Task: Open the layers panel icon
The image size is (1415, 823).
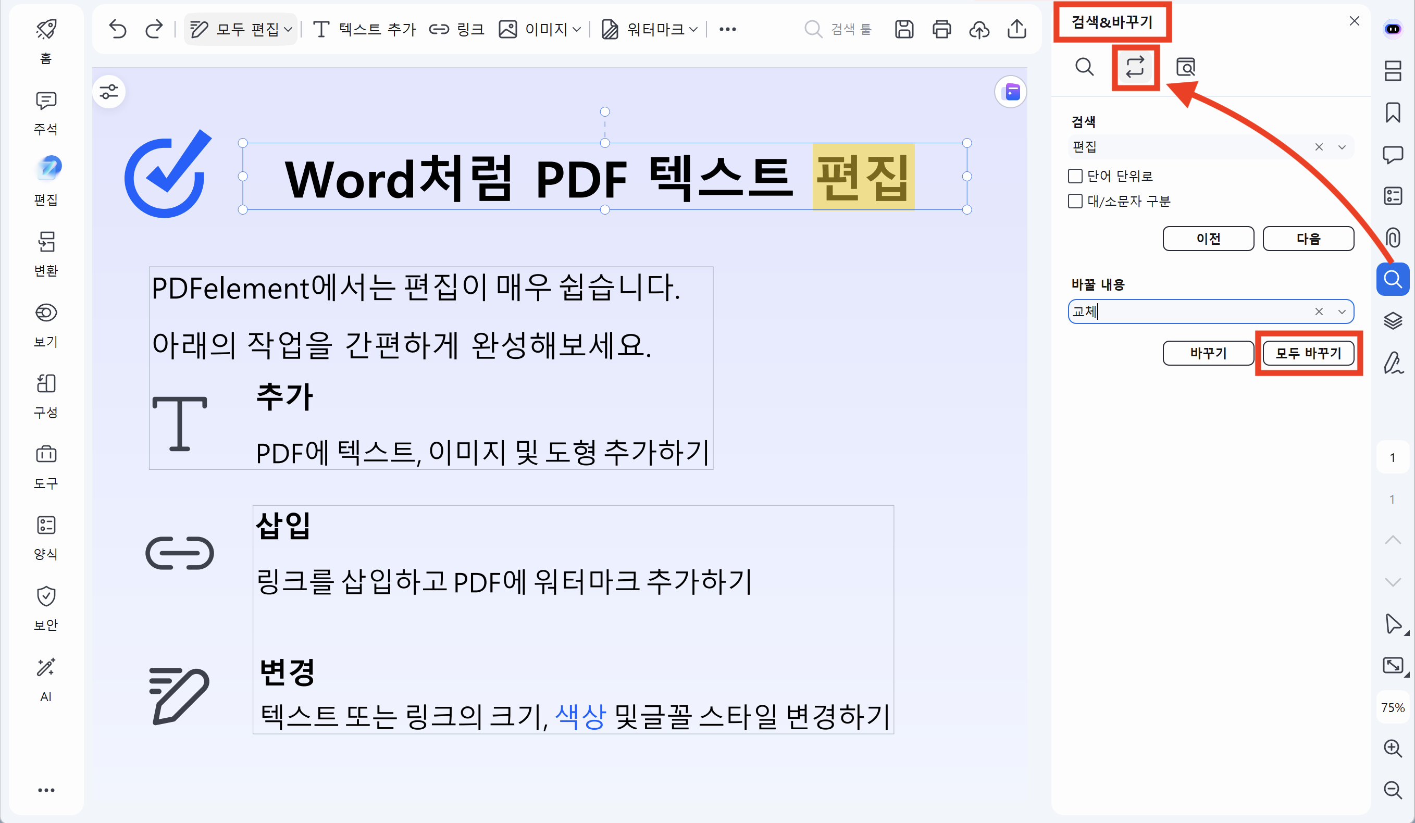Action: coord(1393,320)
